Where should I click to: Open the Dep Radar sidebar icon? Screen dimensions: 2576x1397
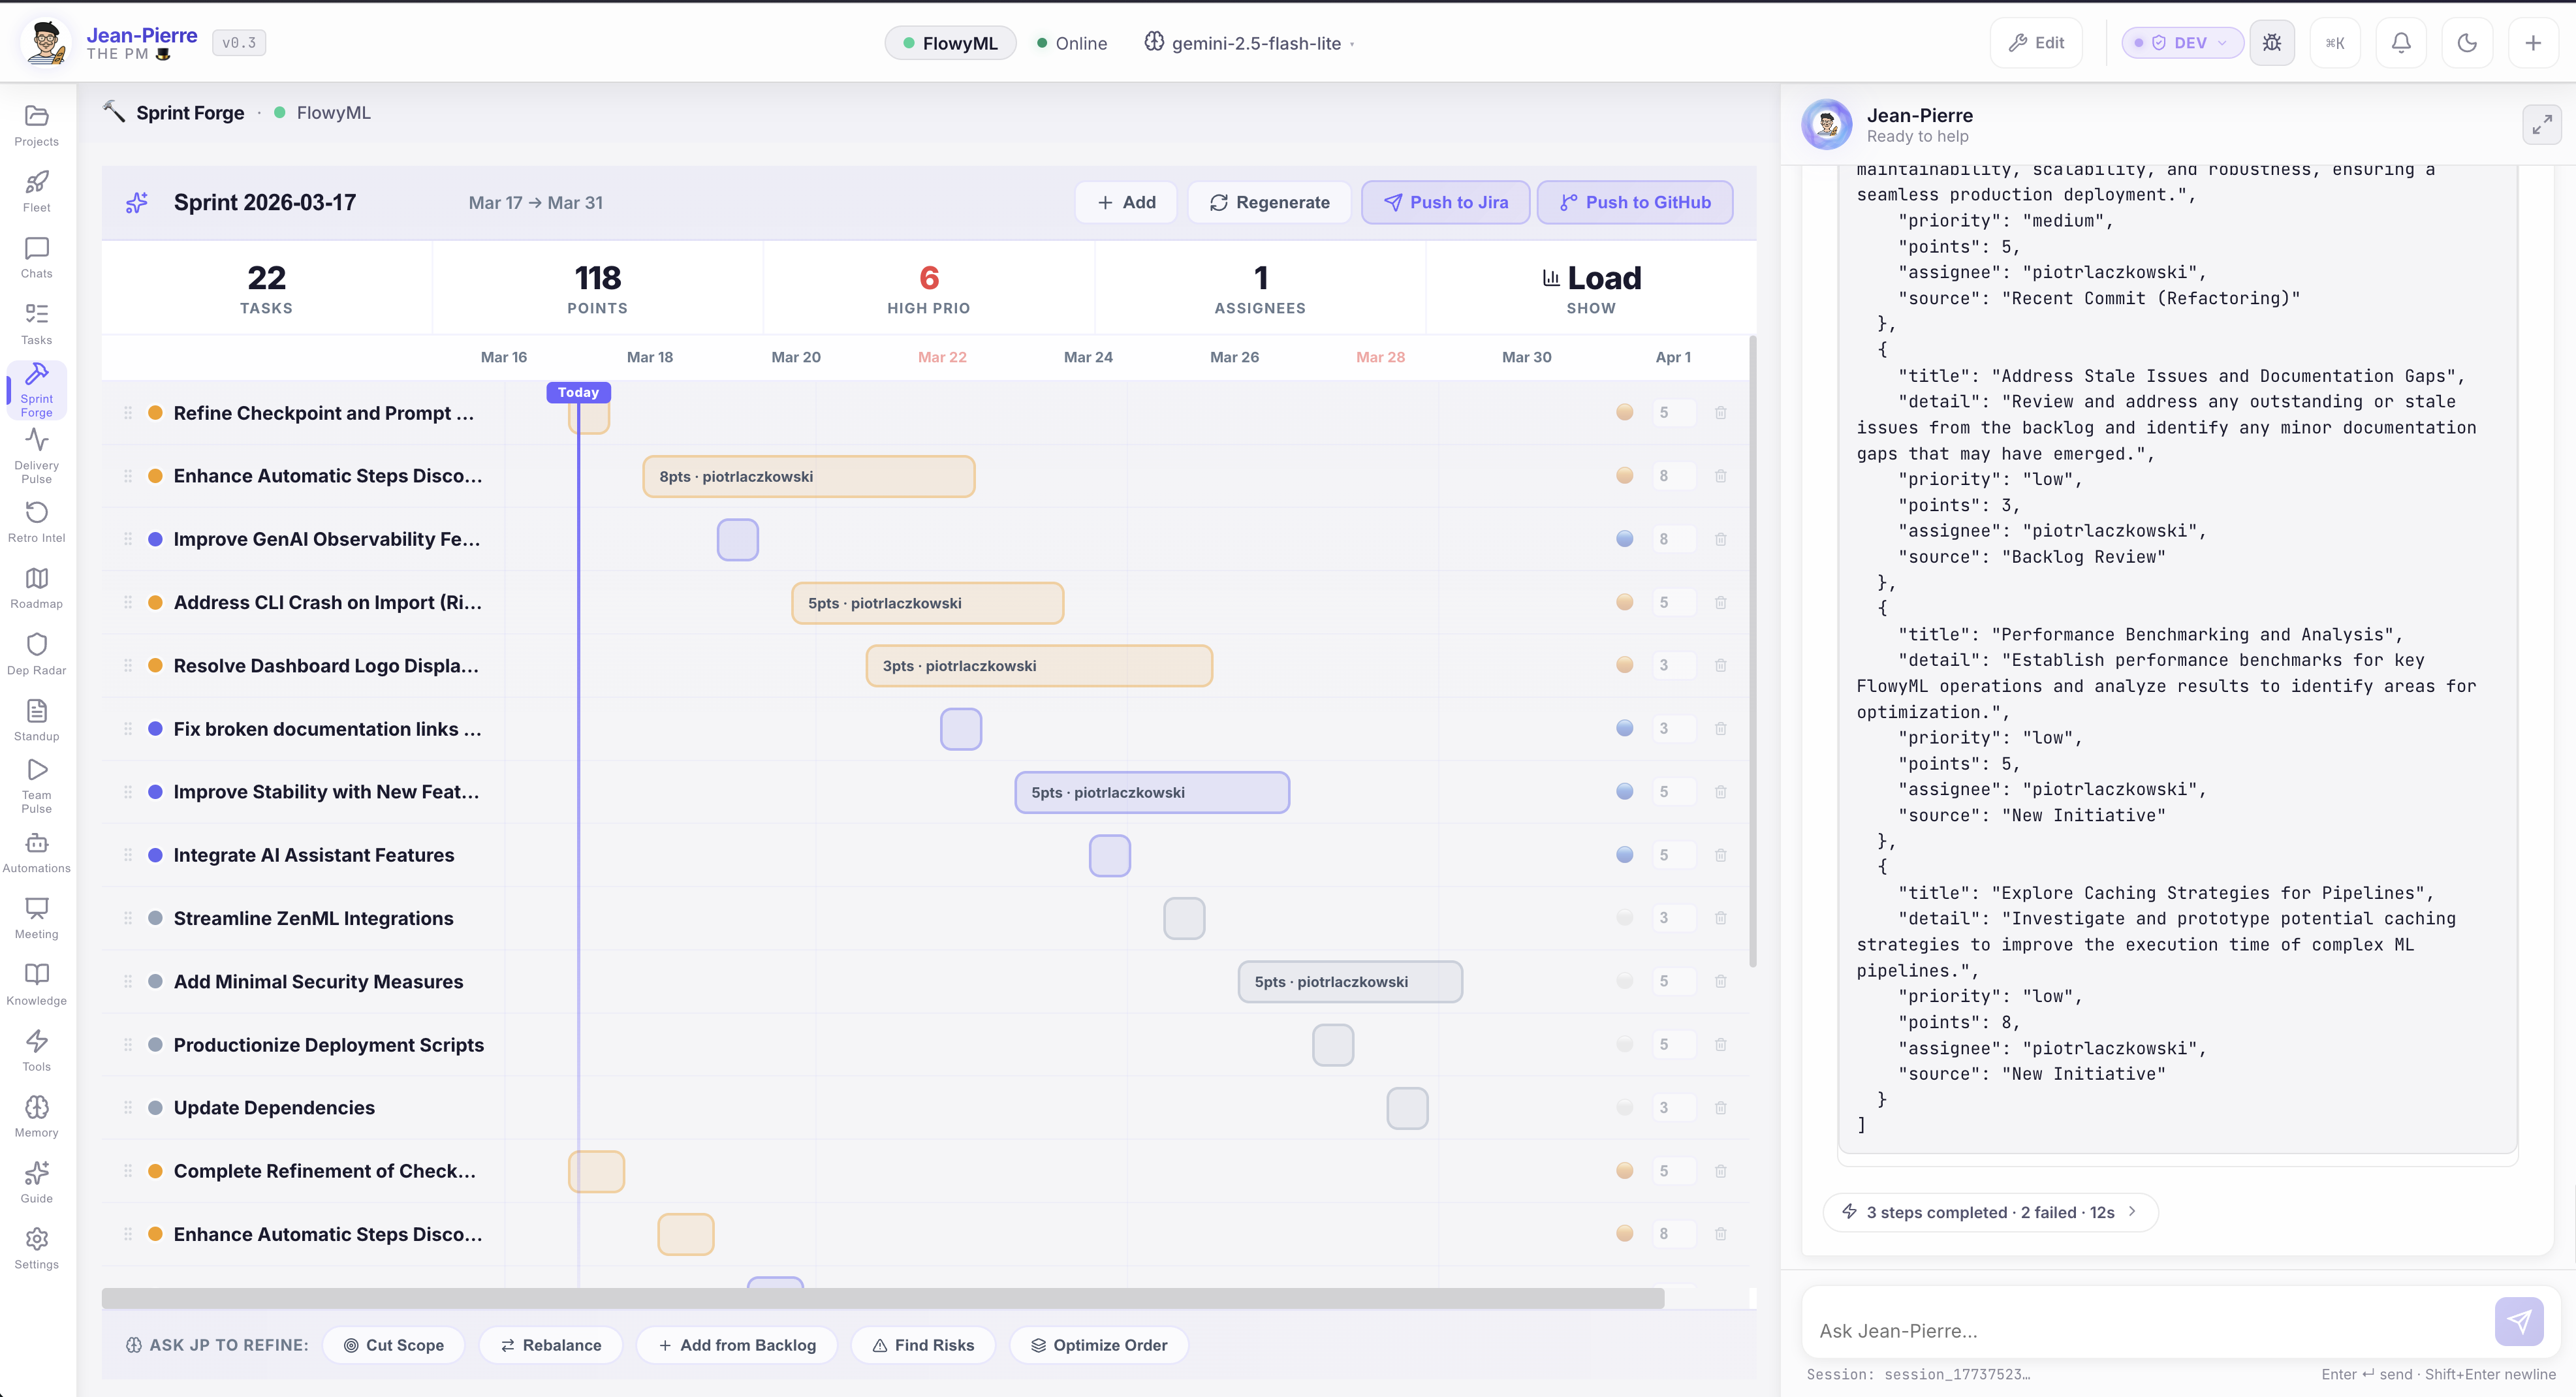point(37,654)
